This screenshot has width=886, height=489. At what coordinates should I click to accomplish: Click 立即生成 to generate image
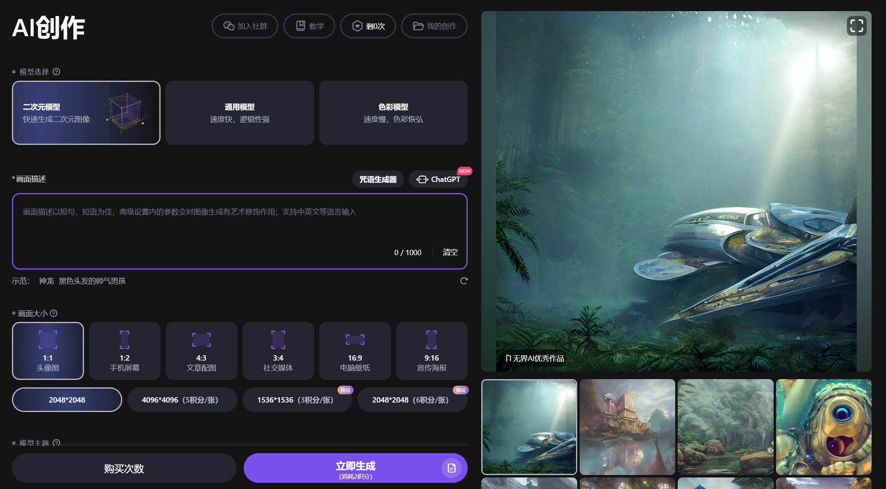coord(355,468)
